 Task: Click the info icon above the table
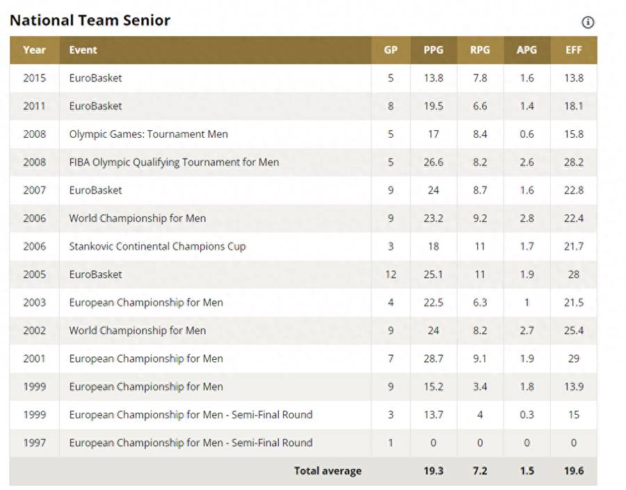click(x=588, y=22)
